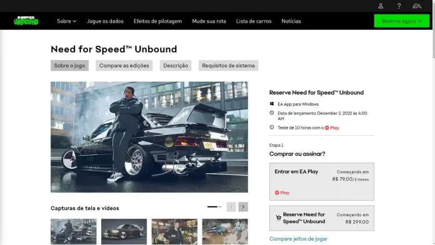Open Lista de carros menu item
The image size is (435, 245).
[254, 21]
